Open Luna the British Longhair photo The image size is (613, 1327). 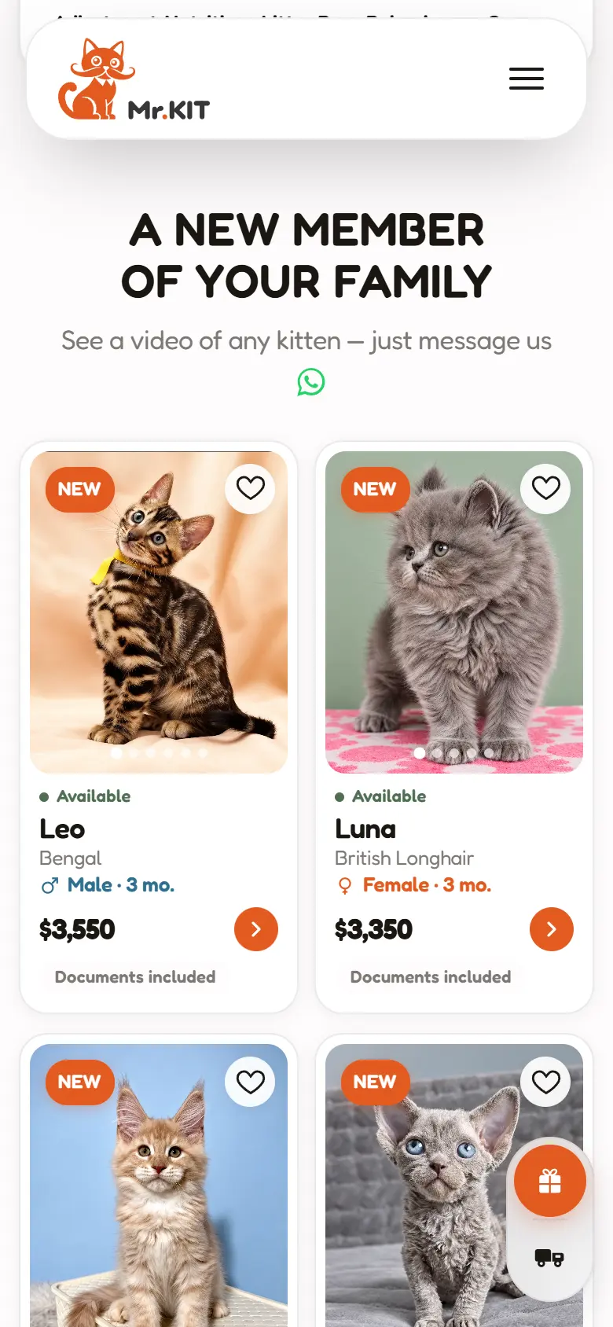(x=454, y=612)
